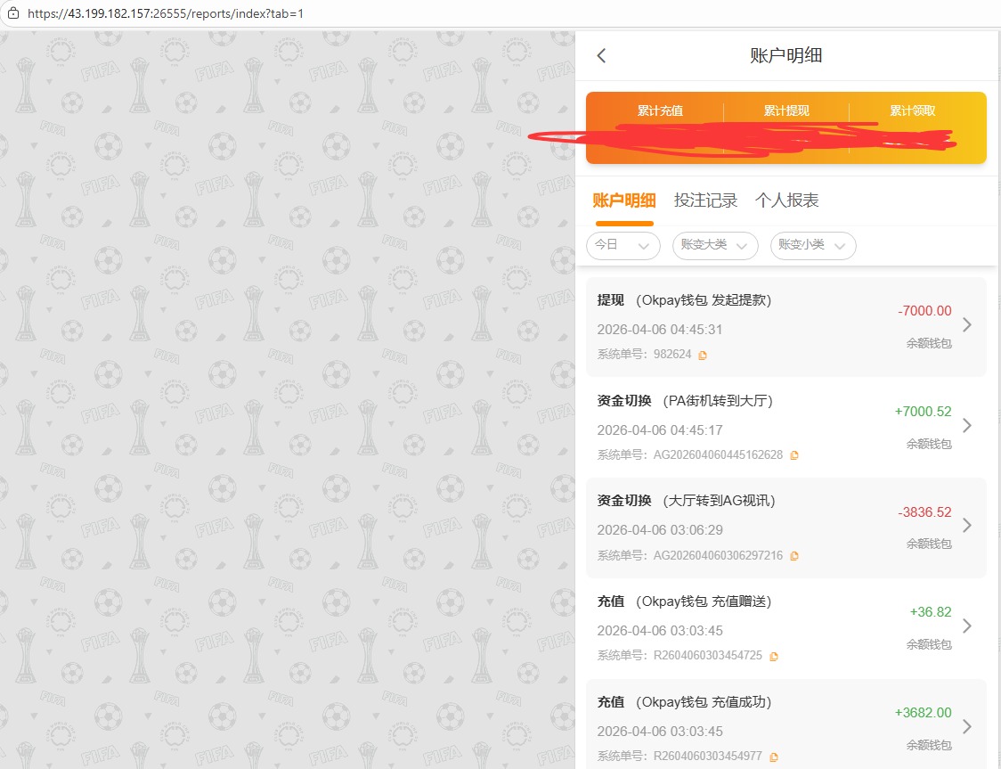Viewport: 1001px width, 769px height.
Task: Open the 今日 date filter dropdown
Action: pos(623,245)
